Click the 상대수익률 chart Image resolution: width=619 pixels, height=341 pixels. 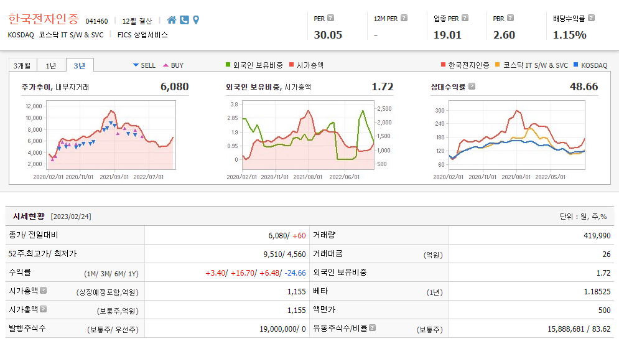click(517, 135)
